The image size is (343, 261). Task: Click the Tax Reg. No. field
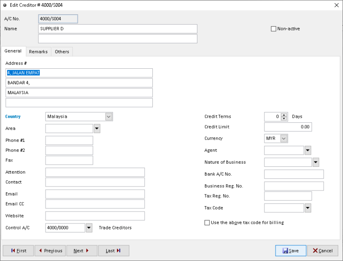coord(288,196)
